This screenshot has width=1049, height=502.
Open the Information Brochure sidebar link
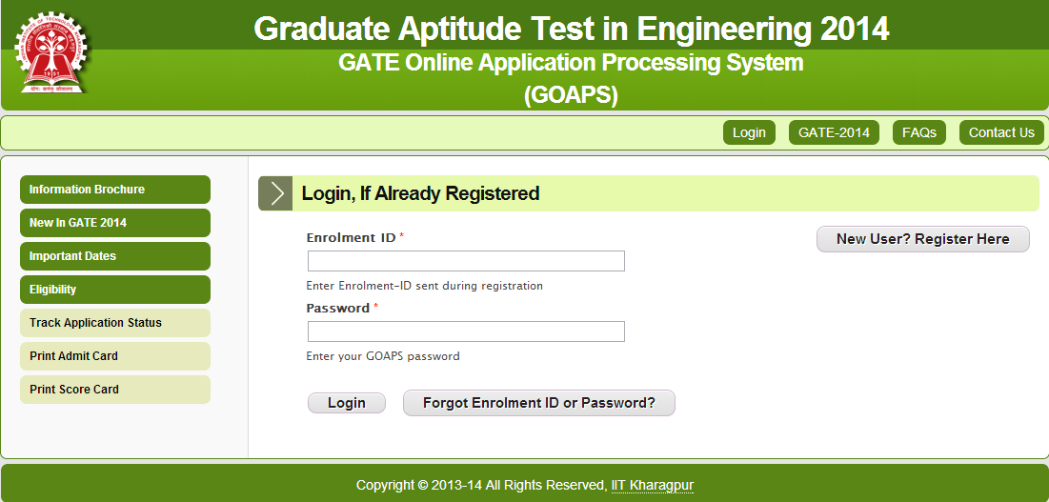tap(114, 190)
